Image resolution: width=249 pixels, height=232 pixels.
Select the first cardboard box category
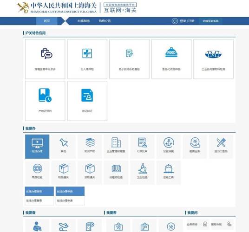(64, 173)
